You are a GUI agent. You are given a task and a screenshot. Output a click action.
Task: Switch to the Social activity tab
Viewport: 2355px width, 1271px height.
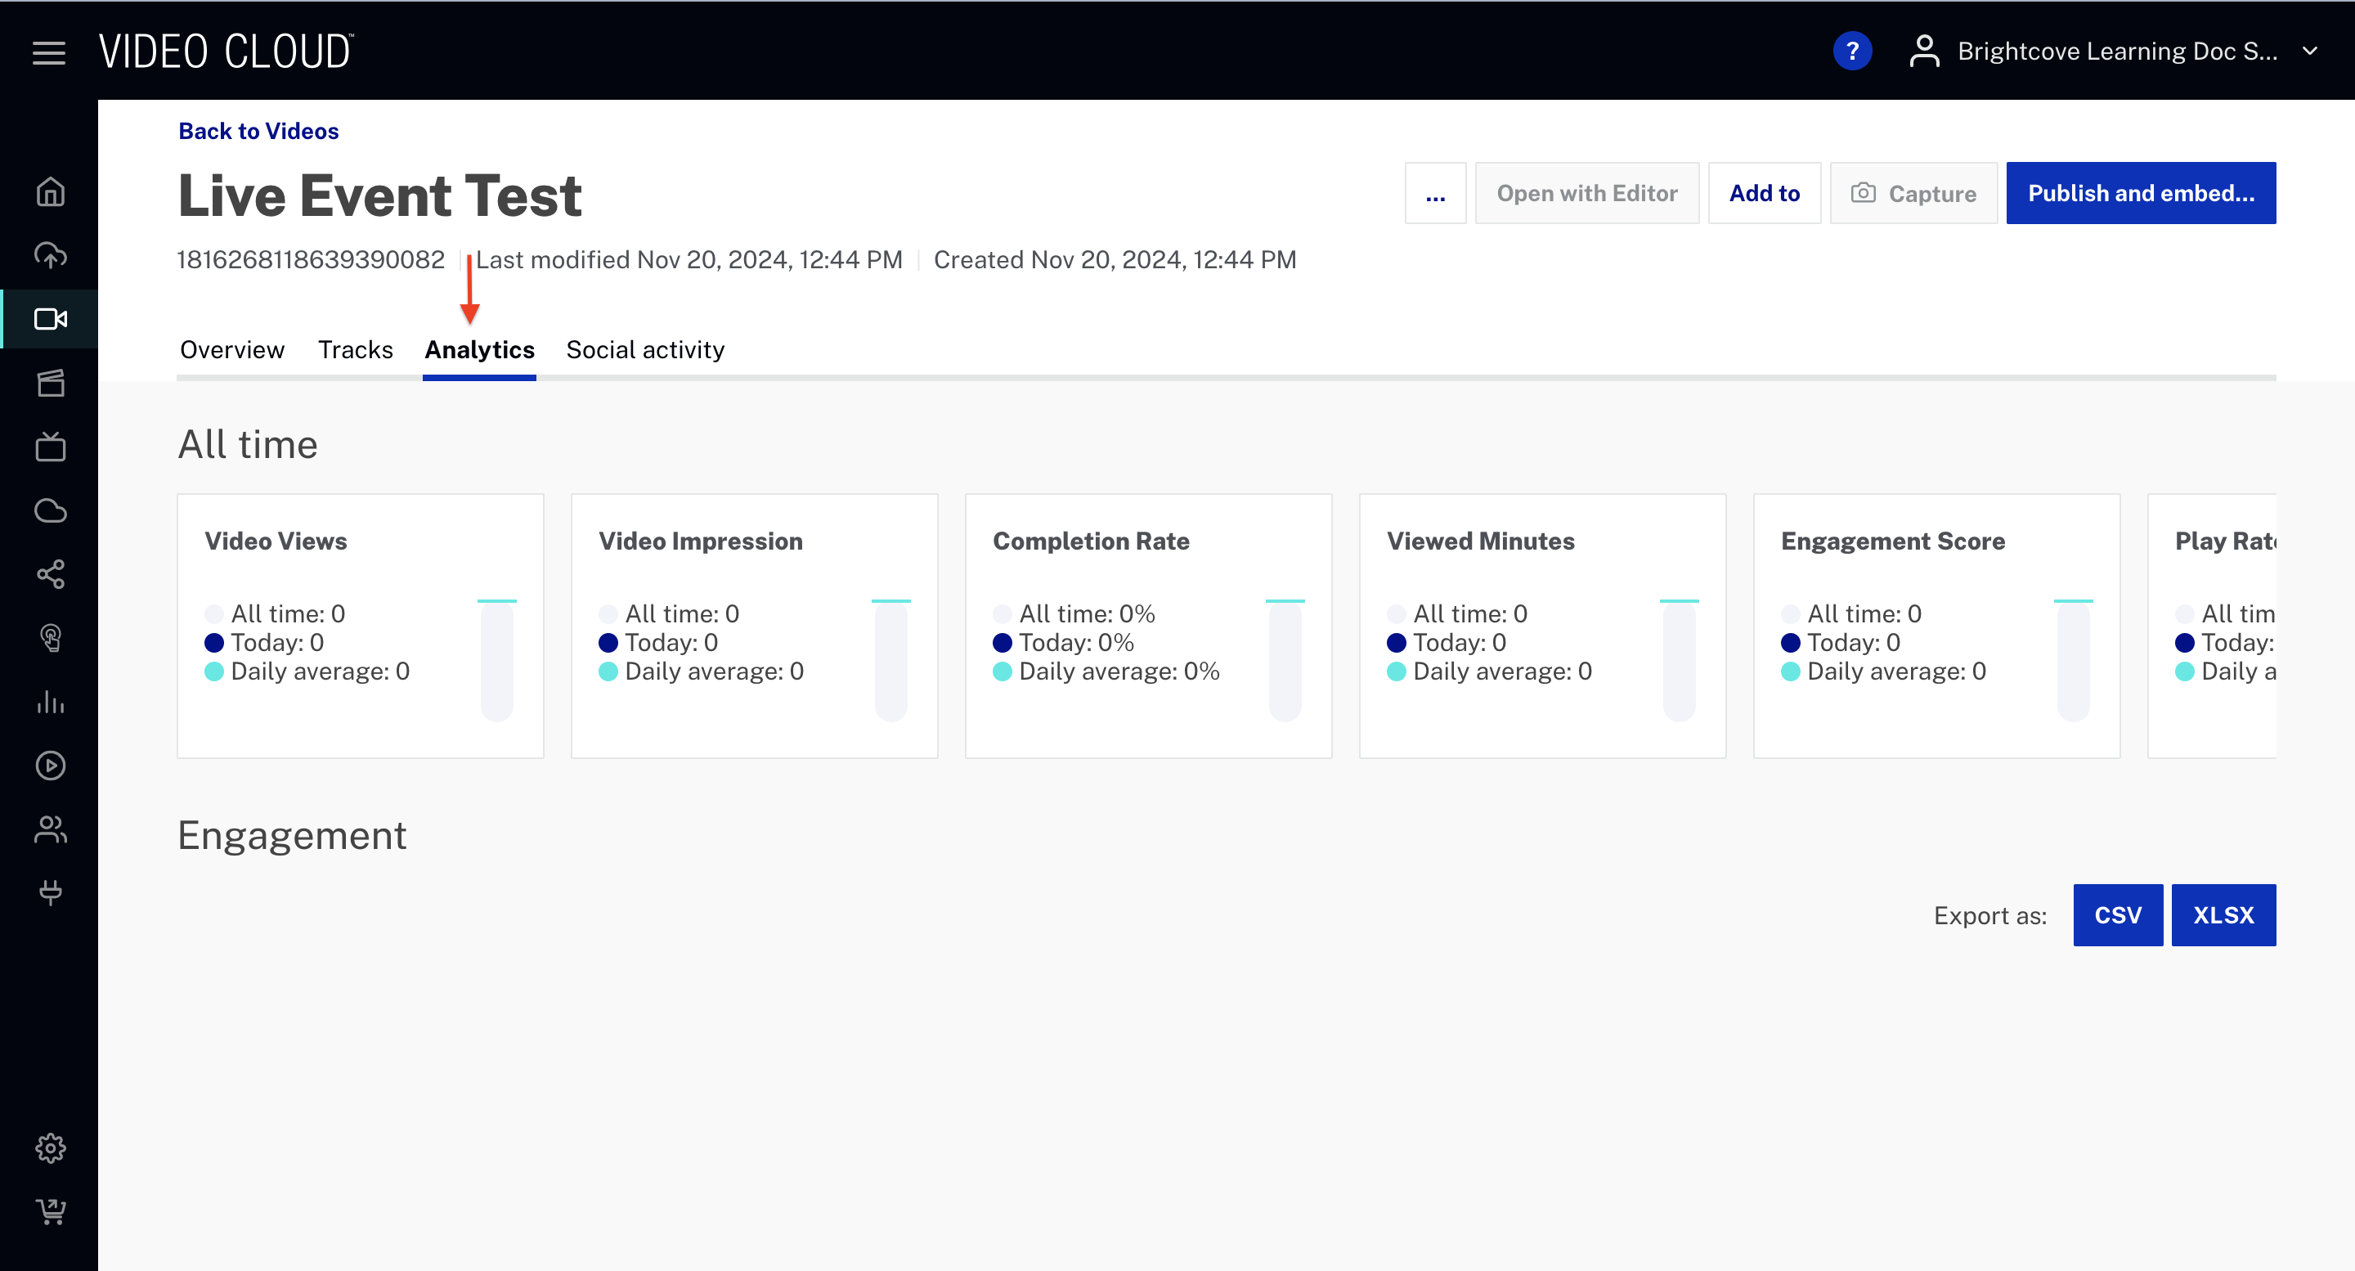tap(644, 350)
